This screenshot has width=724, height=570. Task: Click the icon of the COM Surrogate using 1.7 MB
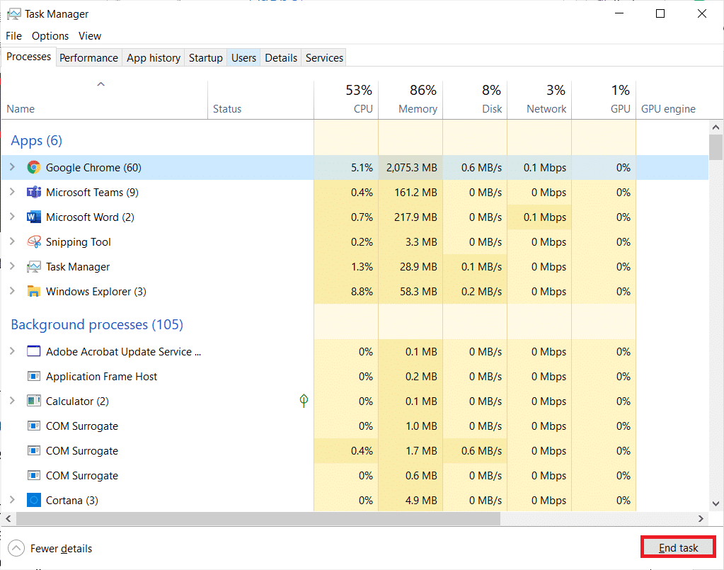[x=34, y=451]
